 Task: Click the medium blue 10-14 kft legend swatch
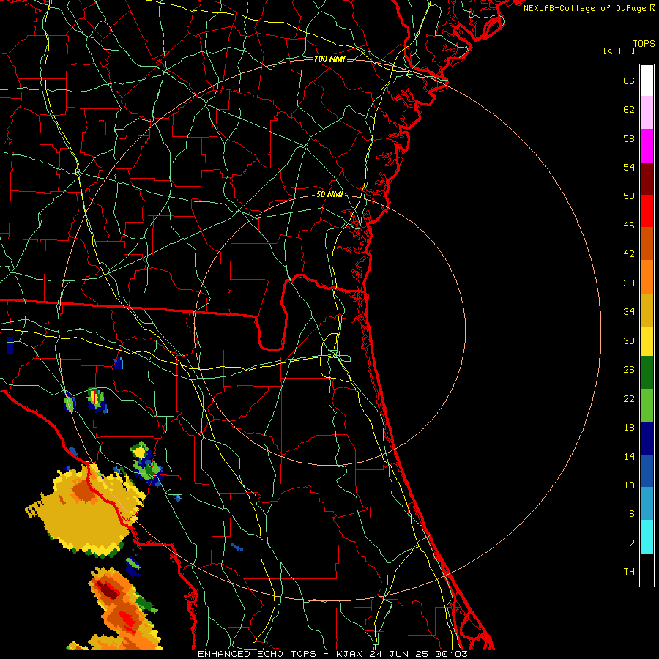(647, 471)
